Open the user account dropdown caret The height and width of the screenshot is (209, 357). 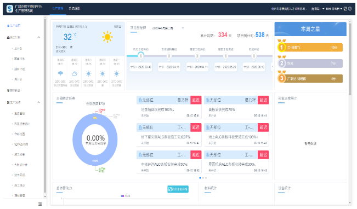341,9
